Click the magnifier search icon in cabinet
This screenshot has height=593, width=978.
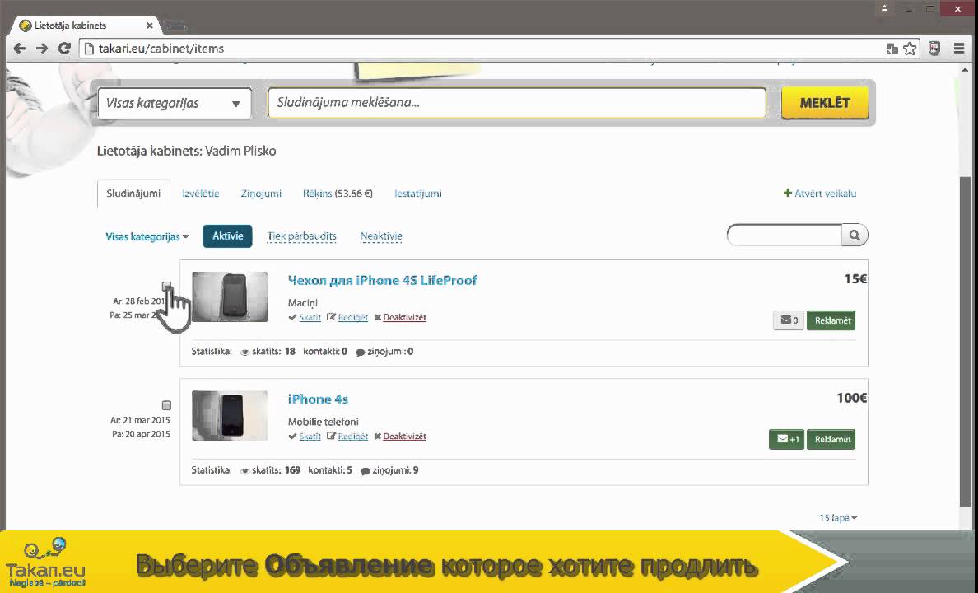(855, 235)
